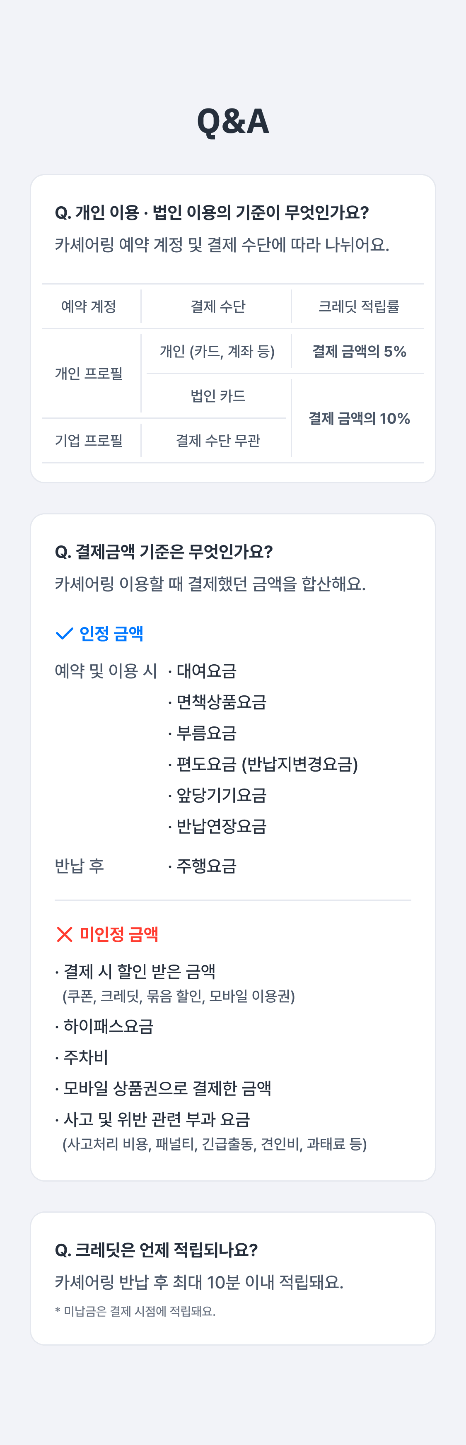Click the 법인 카드 table cell

[217, 396]
